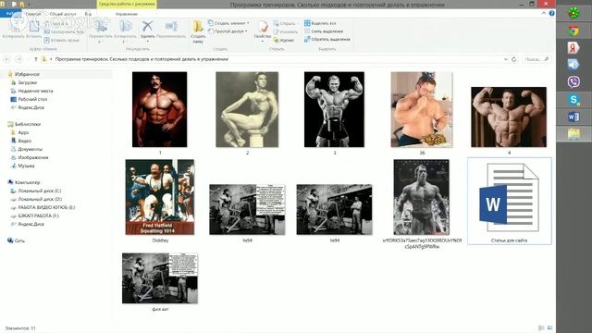Expand the Простой доступ dropdown
This screenshot has height=333, width=592.
[228, 31]
